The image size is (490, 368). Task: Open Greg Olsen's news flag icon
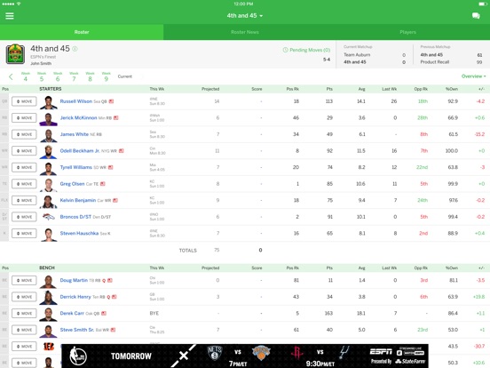point(102,184)
